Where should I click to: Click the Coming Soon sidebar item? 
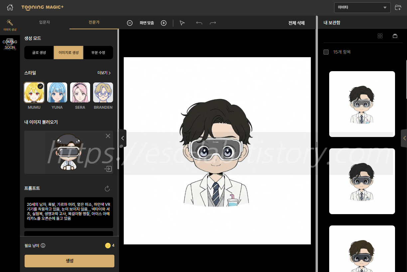tap(10, 45)
